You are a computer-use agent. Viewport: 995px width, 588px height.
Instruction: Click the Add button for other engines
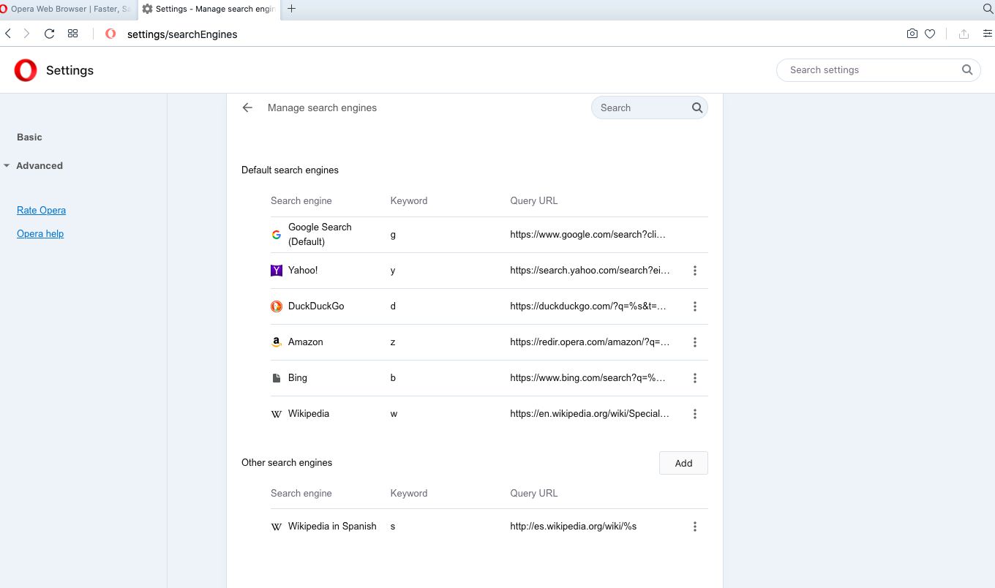[683, 463]
